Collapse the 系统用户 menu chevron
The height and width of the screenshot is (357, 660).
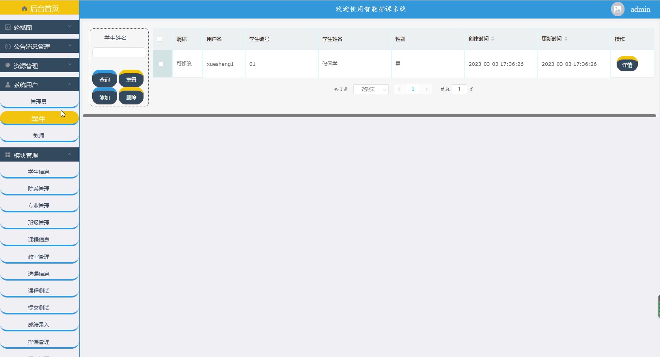point(70,84)
